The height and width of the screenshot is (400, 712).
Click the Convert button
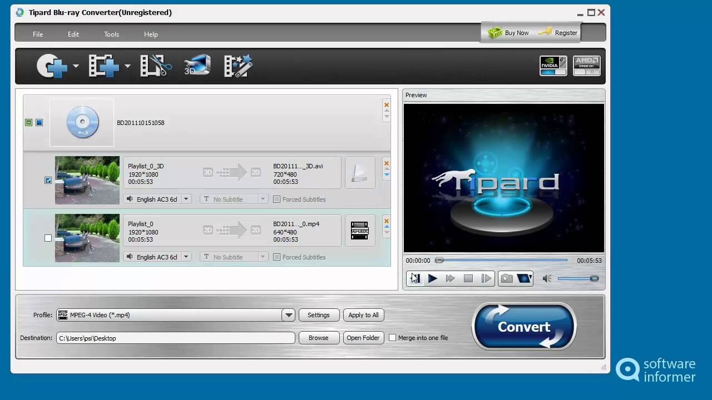point(524,327)
